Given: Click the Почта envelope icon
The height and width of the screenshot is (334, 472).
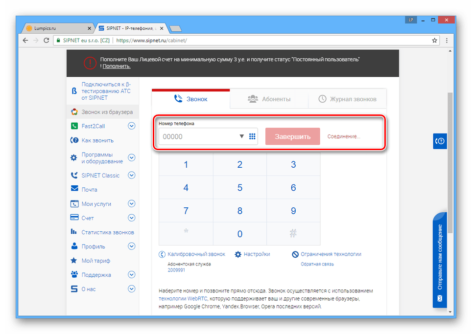Looking at the screenshot, I should click(74, 188).
